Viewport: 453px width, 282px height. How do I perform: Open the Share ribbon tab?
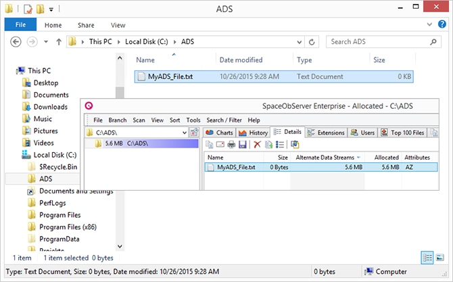[x=86, y=25]
